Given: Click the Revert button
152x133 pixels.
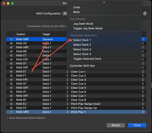Looking at the screenshot, I should (116, 125).
